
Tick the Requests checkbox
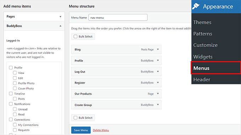[x=15, y=130]
